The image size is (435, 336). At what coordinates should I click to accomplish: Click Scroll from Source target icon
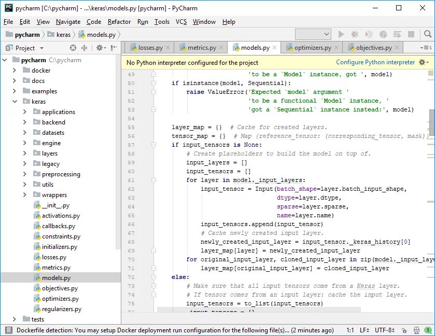point(73,48)
